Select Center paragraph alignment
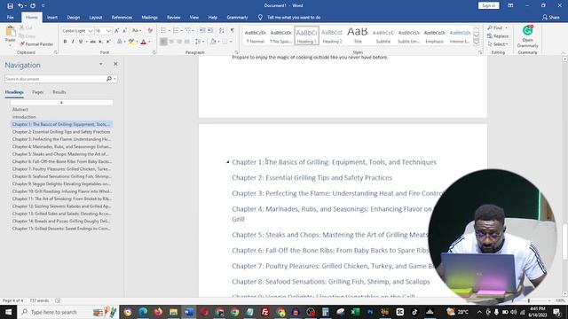This screenshot has width=568, height=319. click(171, 42)
